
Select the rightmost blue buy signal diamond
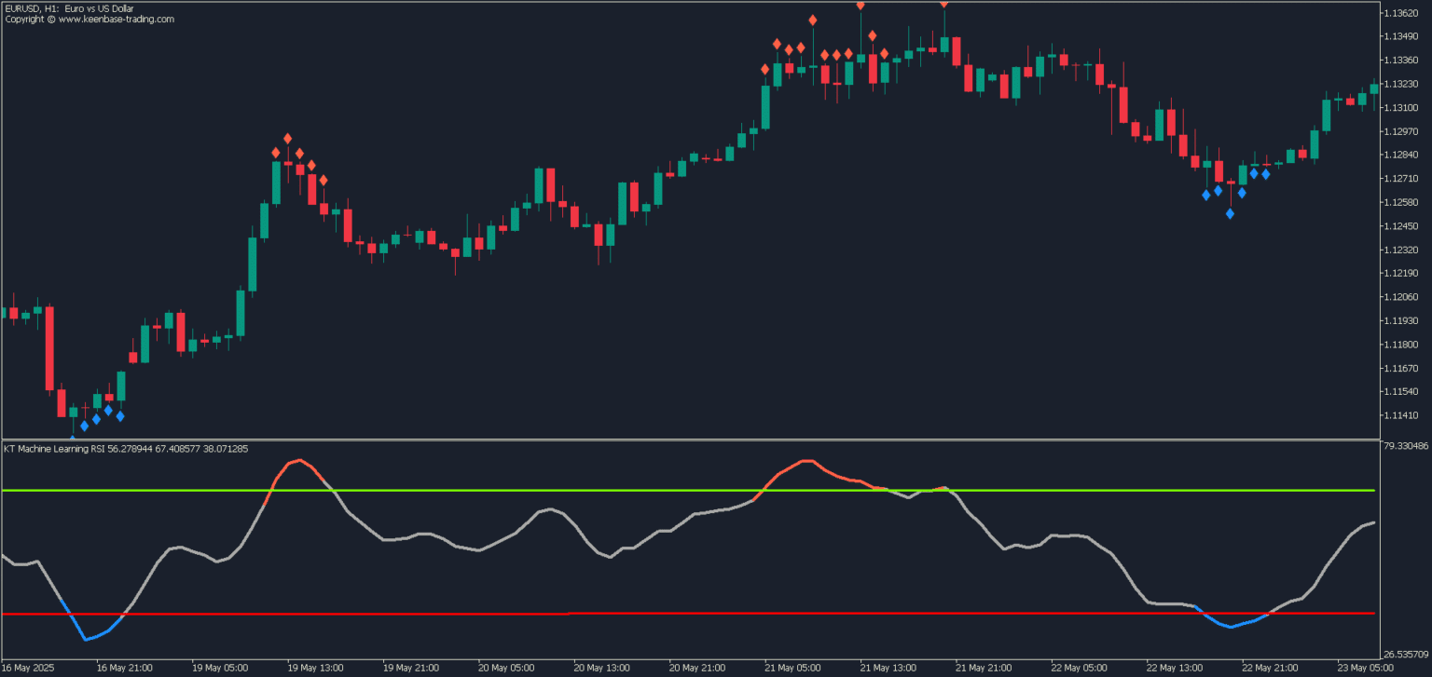[1265, 174]
